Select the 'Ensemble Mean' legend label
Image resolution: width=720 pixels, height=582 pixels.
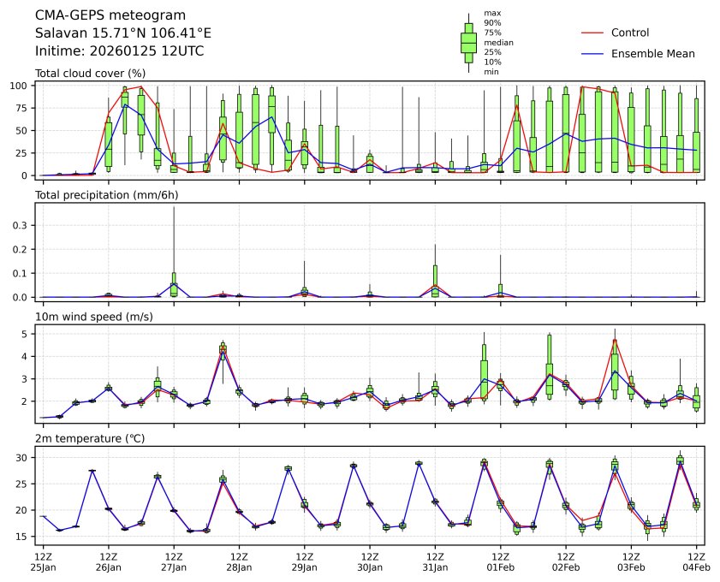(x=652, y=53)
